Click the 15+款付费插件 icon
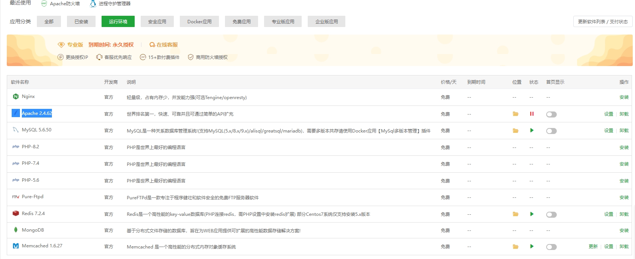 point(143,57)
